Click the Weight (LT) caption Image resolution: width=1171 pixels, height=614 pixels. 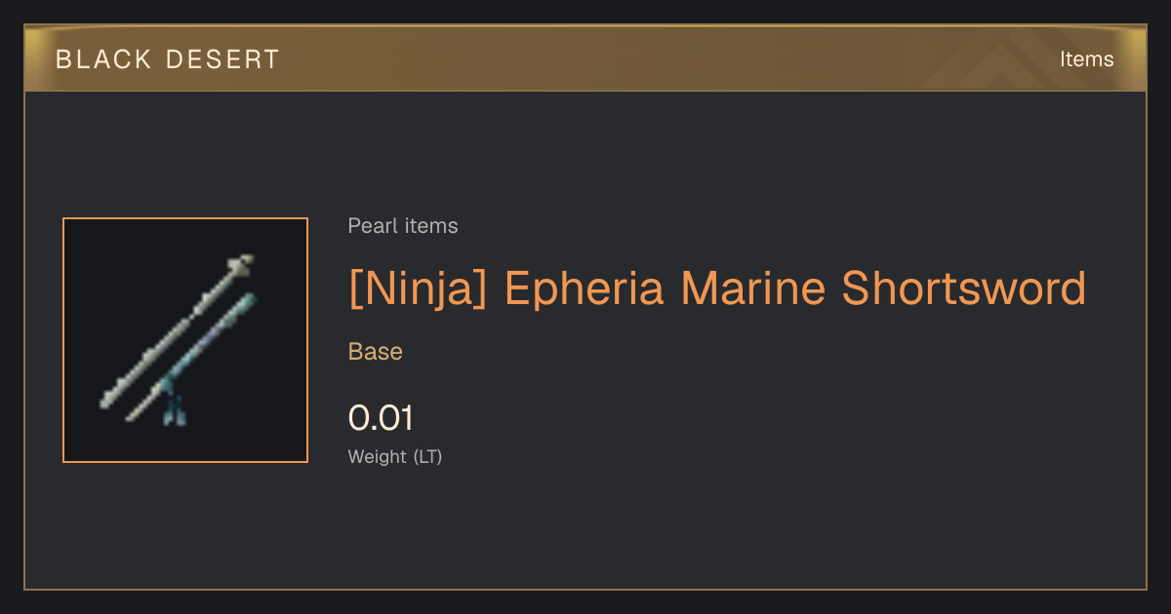[x=395, y=456]
